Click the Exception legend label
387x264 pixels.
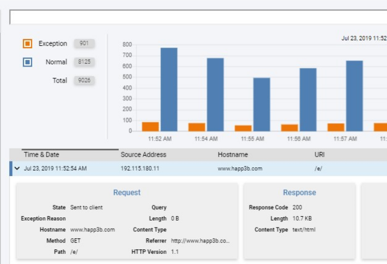click(x=53, y=43)
